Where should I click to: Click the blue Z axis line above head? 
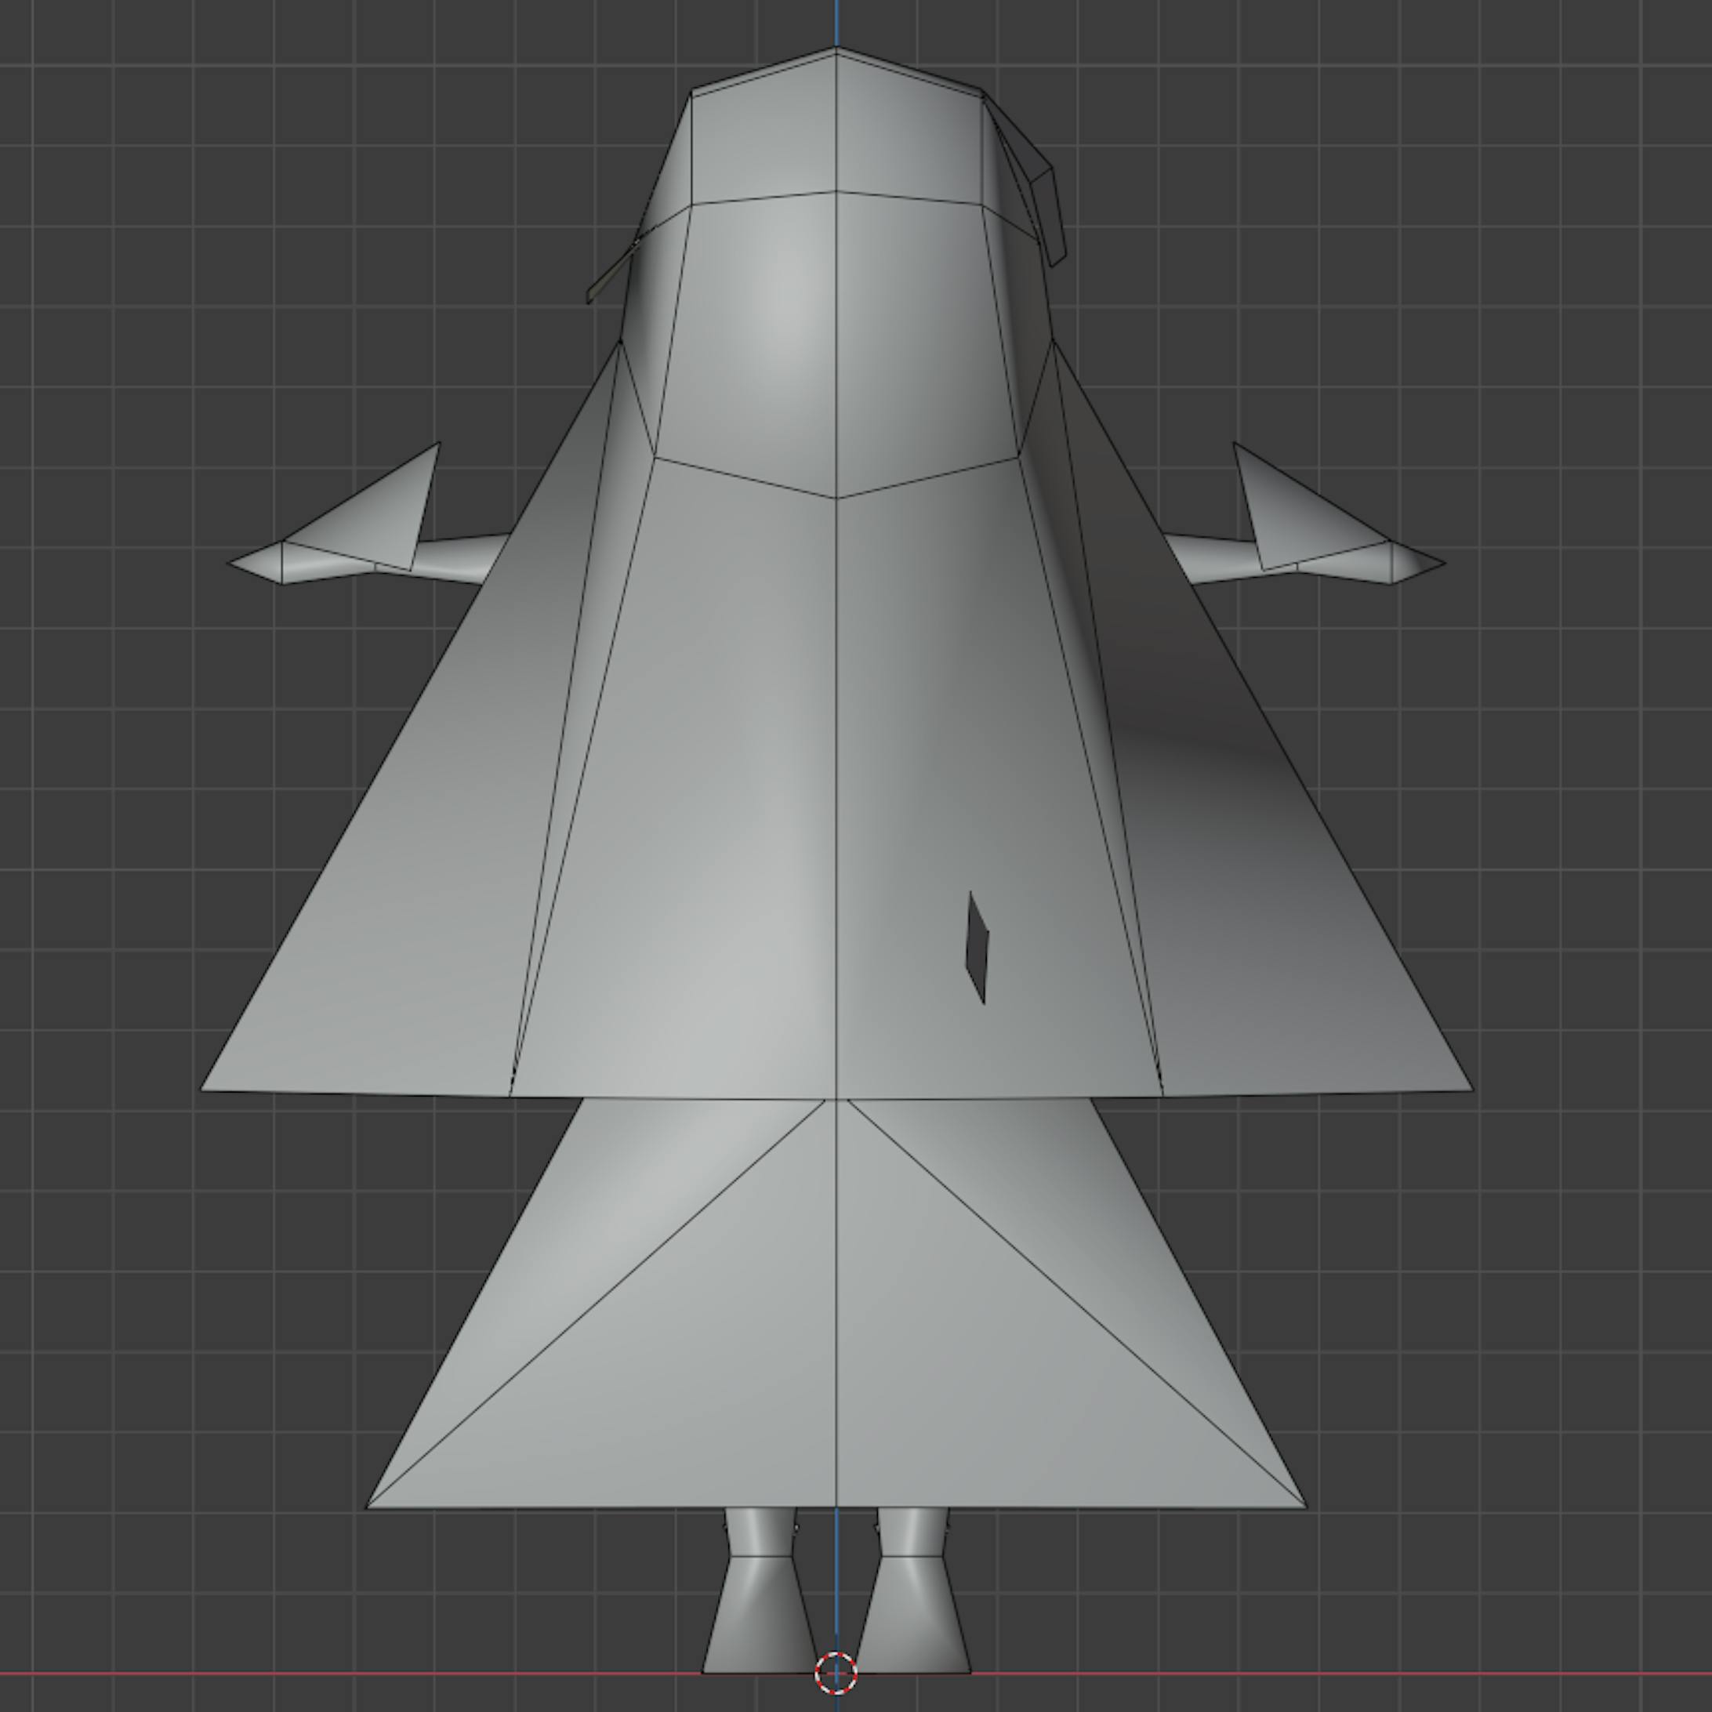click(x=836, y=22)
